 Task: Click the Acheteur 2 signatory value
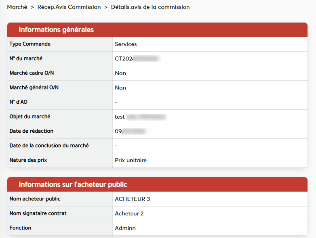point(129,213)
